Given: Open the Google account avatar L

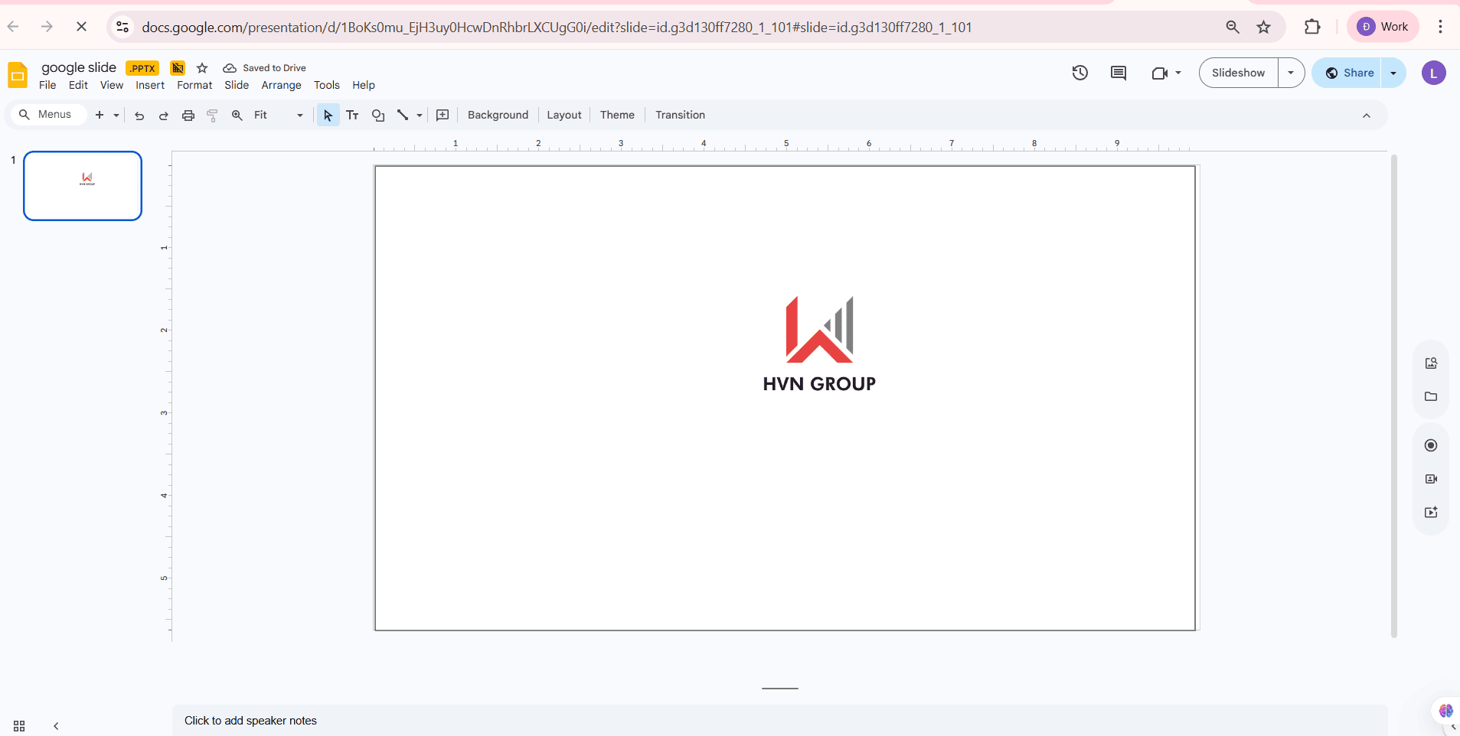Looking at the screenshot, I should coord(1434,73).
